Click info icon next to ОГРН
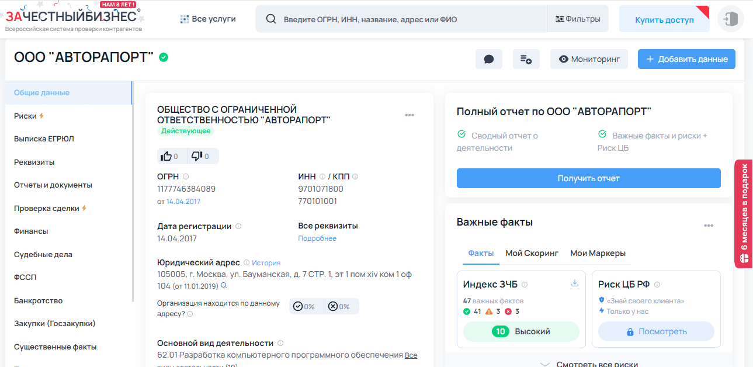 (186, 176)
